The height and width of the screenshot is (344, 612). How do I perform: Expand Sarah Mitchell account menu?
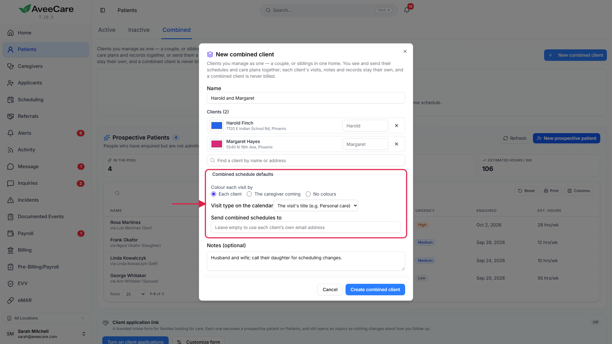click(46, 334)
